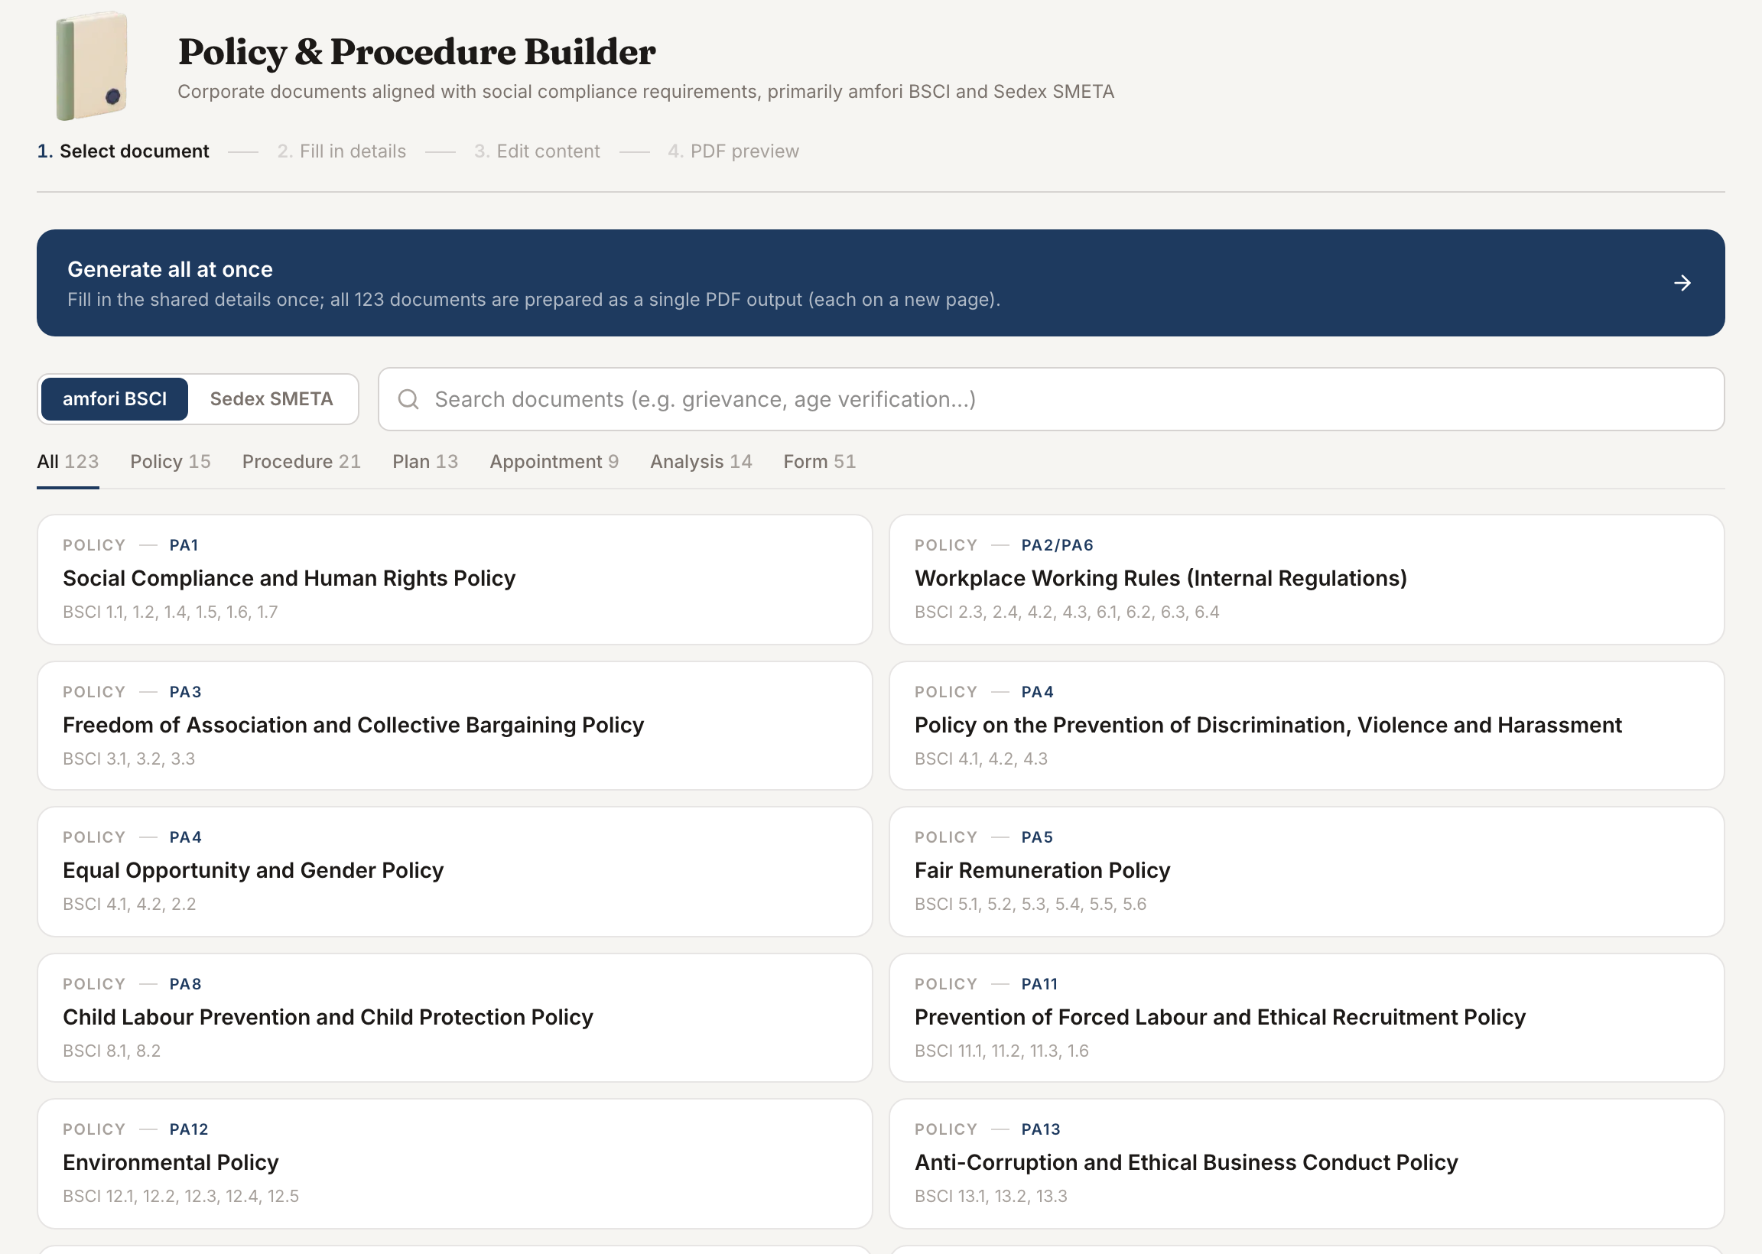This screenshot has width=1762, height=1254.
Task: Filter by Procedure 21 tab
Action: point(301,462)
